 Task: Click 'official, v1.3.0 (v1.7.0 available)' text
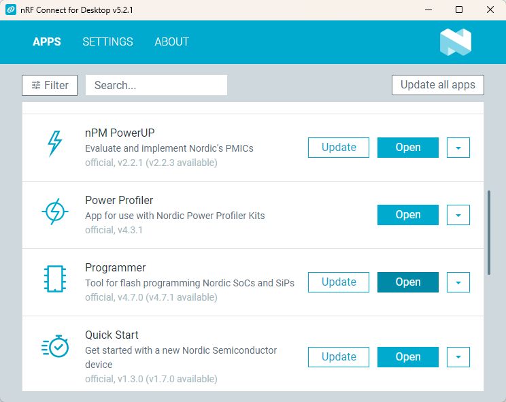coord(151,379)
